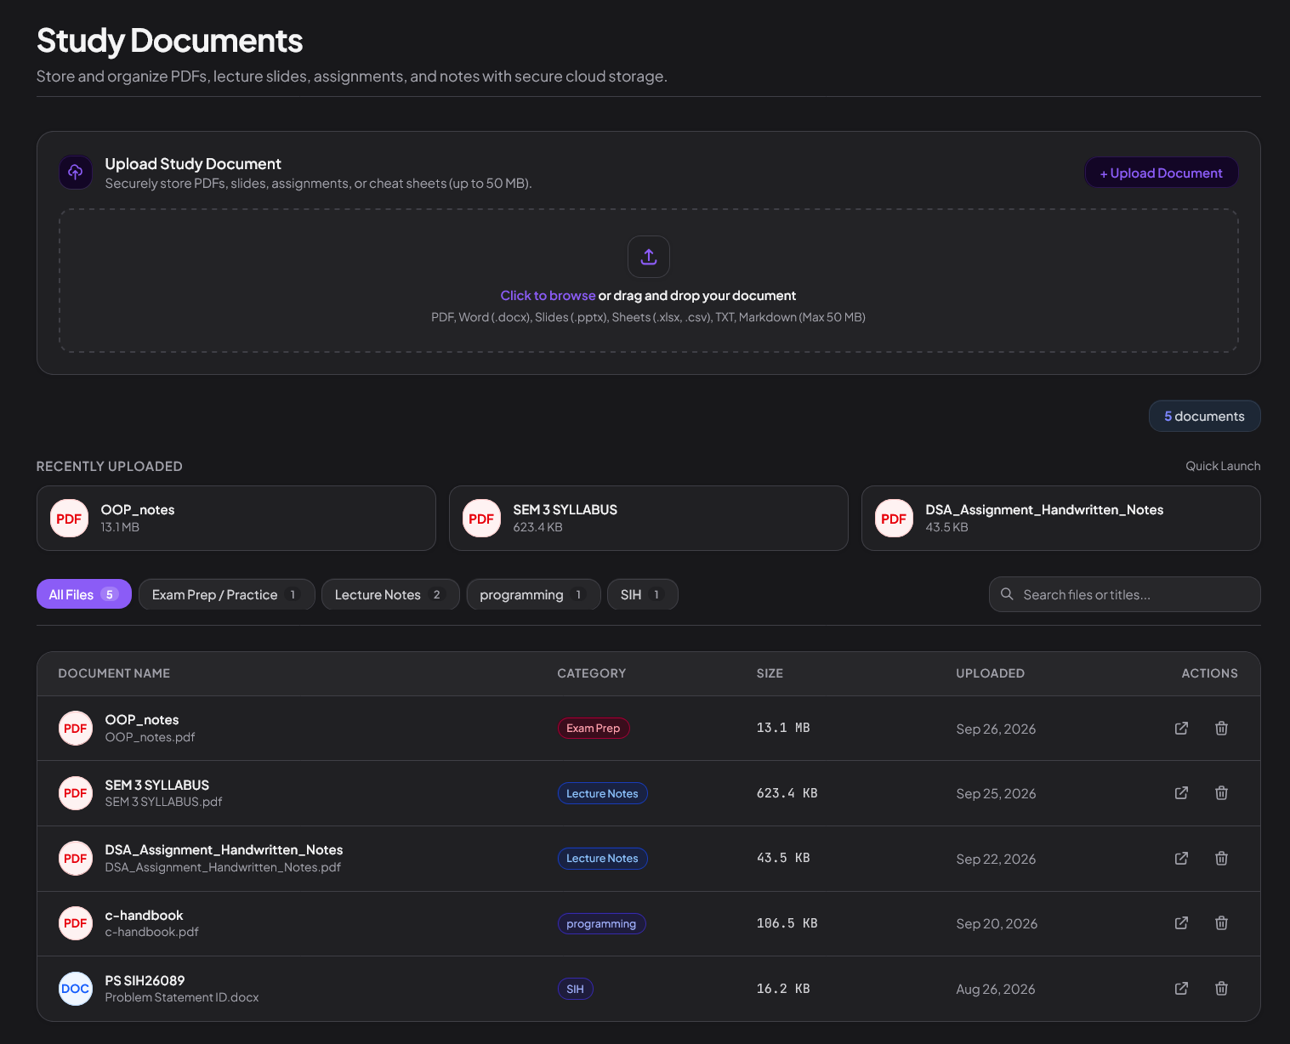Click the upload arrow icon in drop zone
The width and height of the screenshot is (1290, 1044).
tap(649, 257)
